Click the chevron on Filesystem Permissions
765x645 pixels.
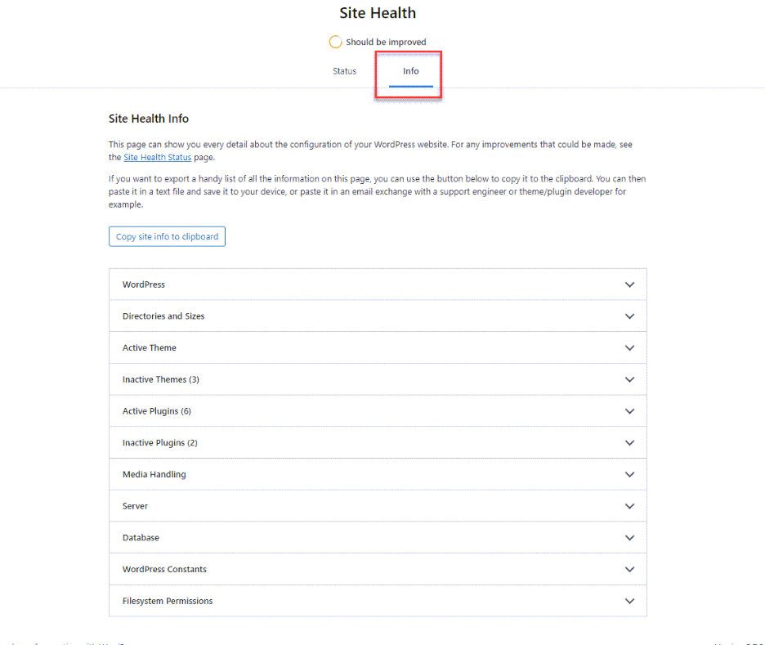click(x=629, y=601)
